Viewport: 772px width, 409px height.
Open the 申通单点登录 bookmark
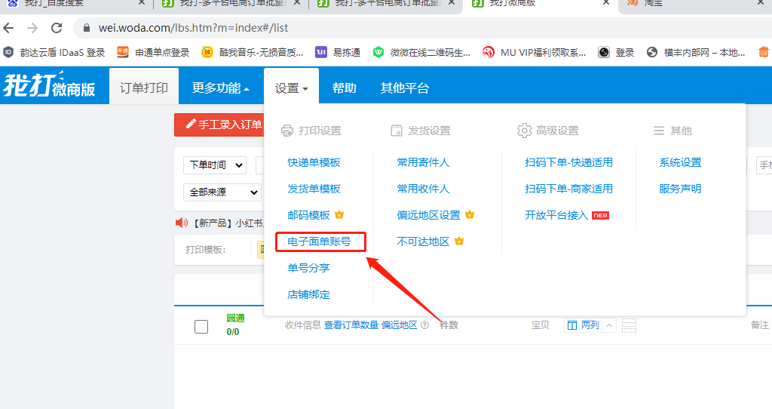[x=153, y=53]
